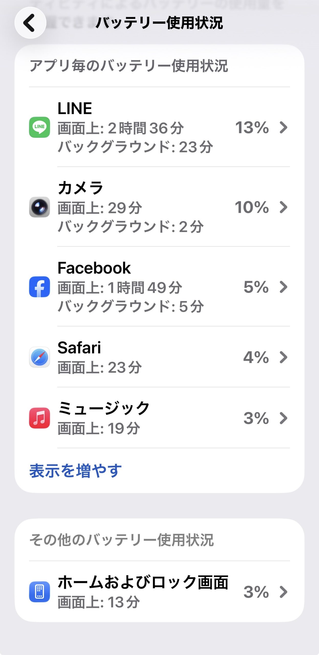
Task: Tap the Facebook app icon
Action: 39,287
